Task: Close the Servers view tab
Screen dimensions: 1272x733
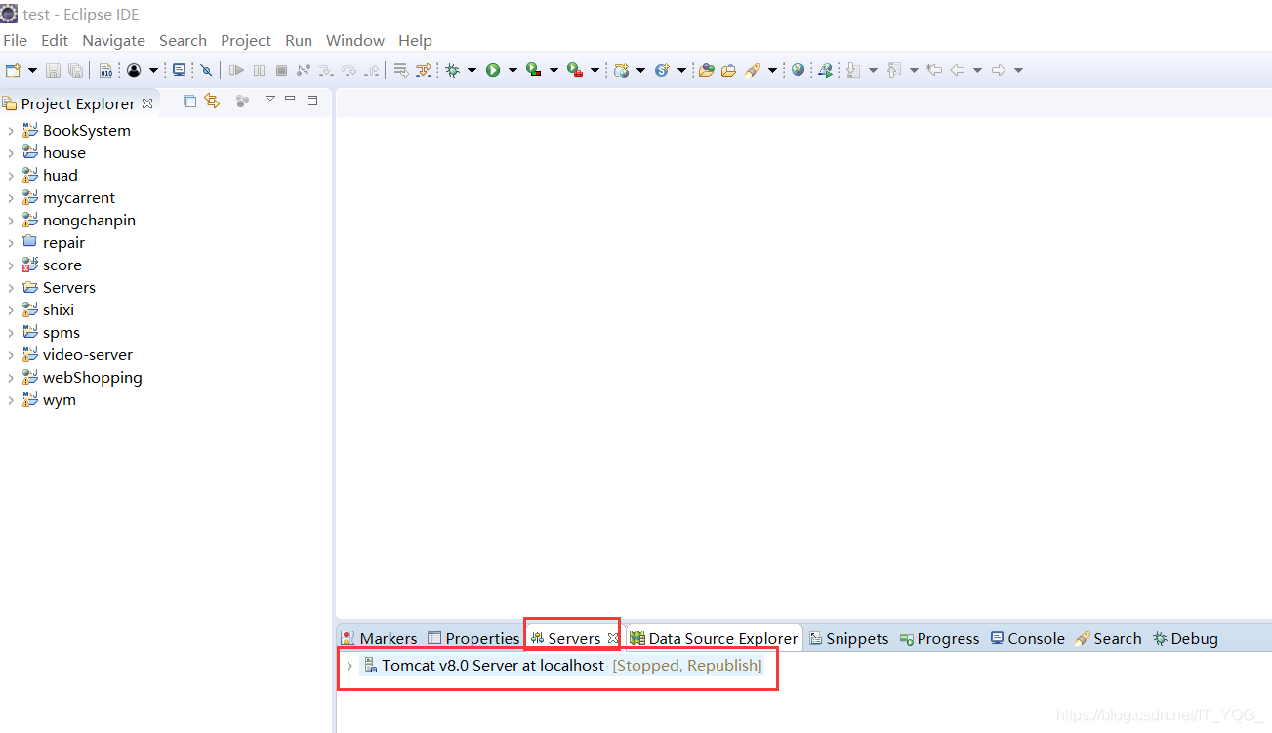Action: [613, 638]
